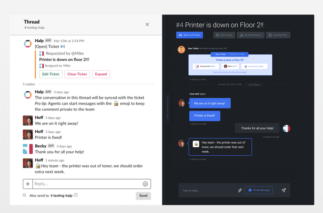Toggle the Private Message option
Screen dimensions: 323x213
[x=259, y=190]
